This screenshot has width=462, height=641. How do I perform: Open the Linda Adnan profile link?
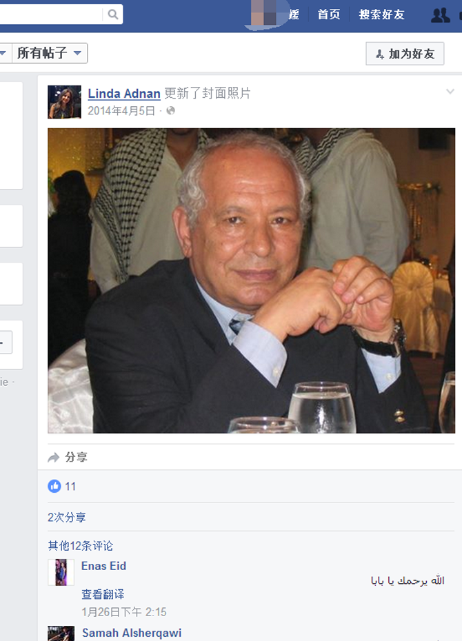(124, 94)
